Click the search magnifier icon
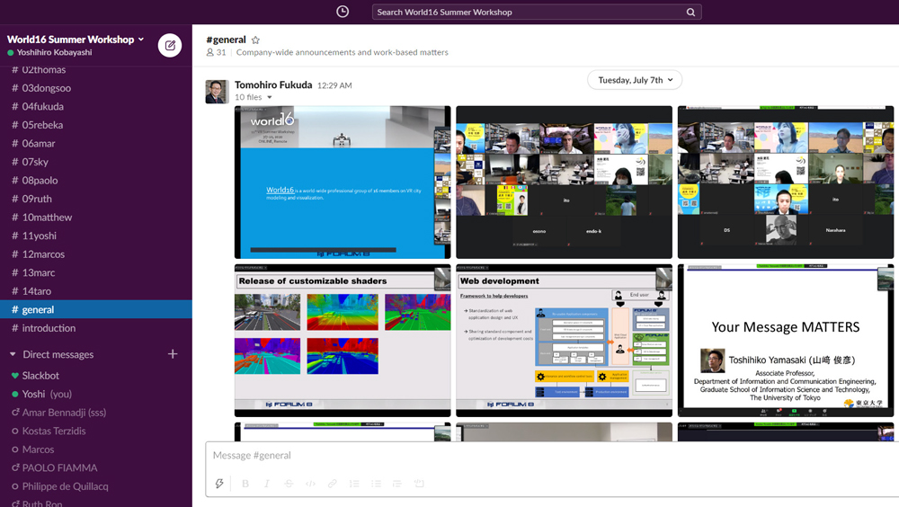Image resolution: width=899 pixels, height=507 pixels. [x=690, y=12]
